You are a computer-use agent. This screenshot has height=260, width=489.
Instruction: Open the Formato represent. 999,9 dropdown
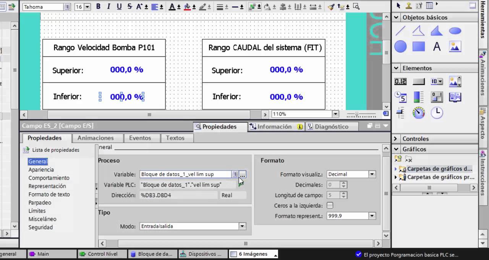[x=372, y=216]
